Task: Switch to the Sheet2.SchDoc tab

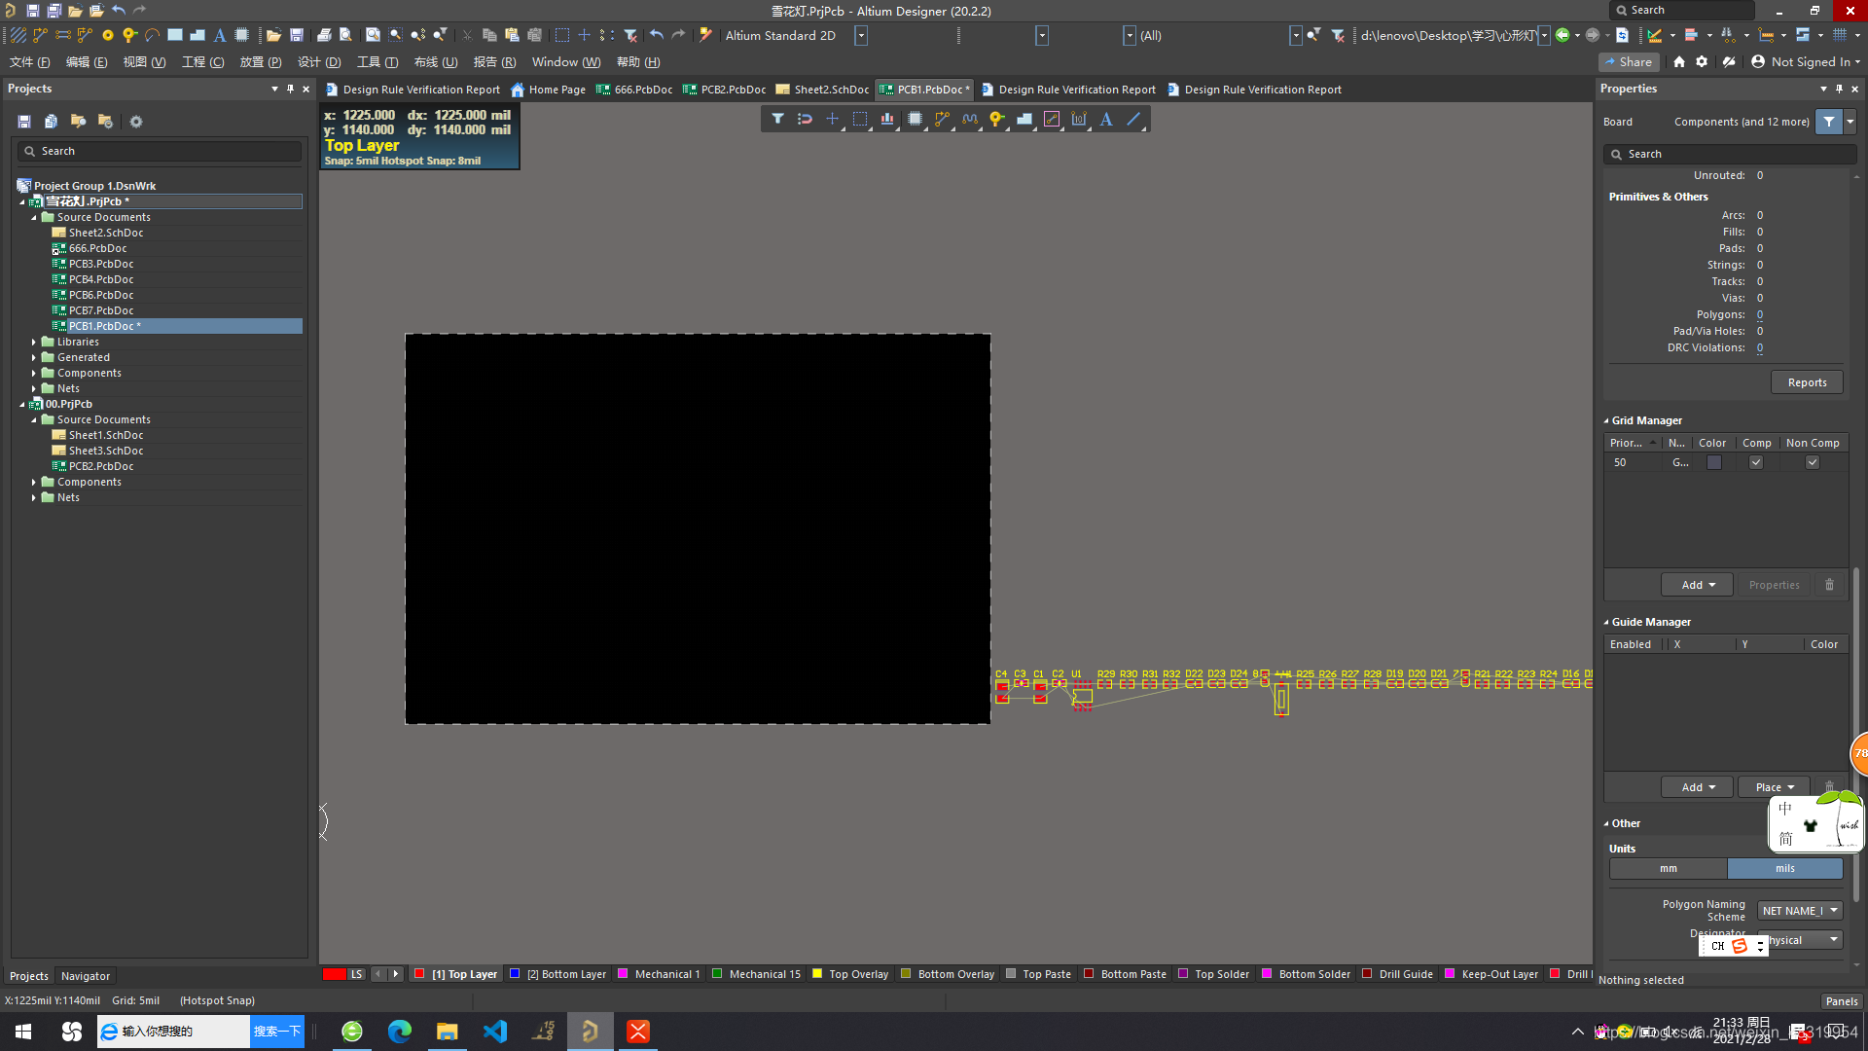Action: point(823,90)
